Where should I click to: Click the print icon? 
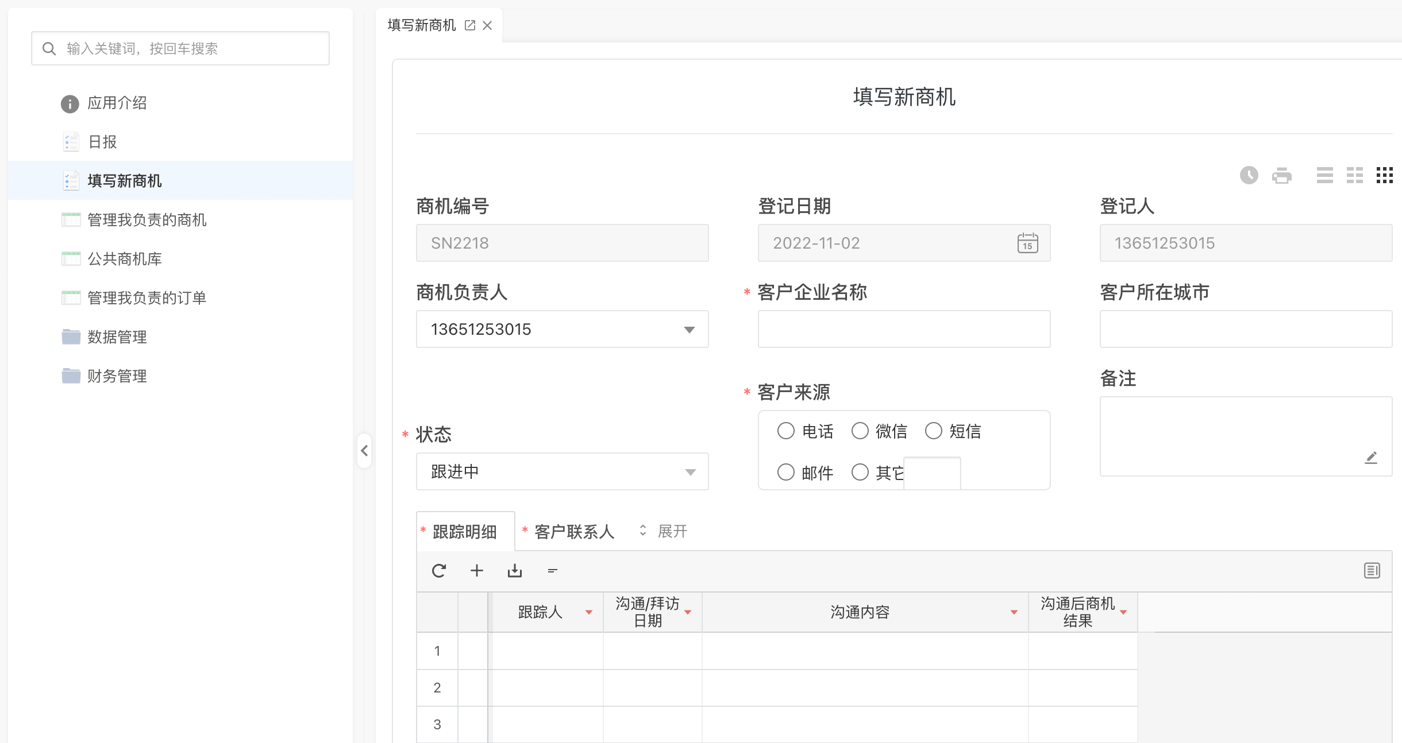1281,175
